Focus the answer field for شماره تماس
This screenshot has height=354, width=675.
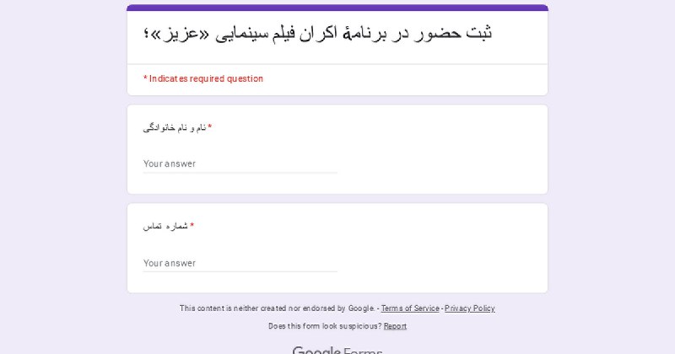[x=240, y=263]
